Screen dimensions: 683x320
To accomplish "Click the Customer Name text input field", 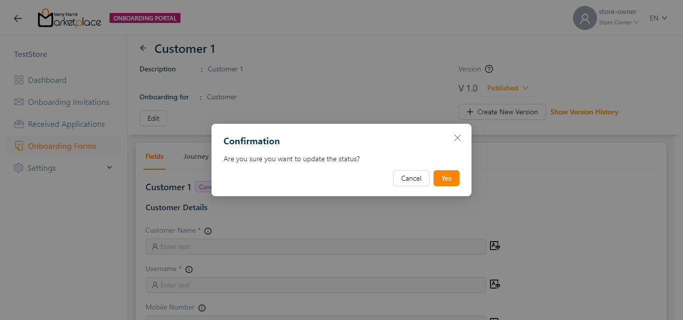I will [x=315, y=247].
